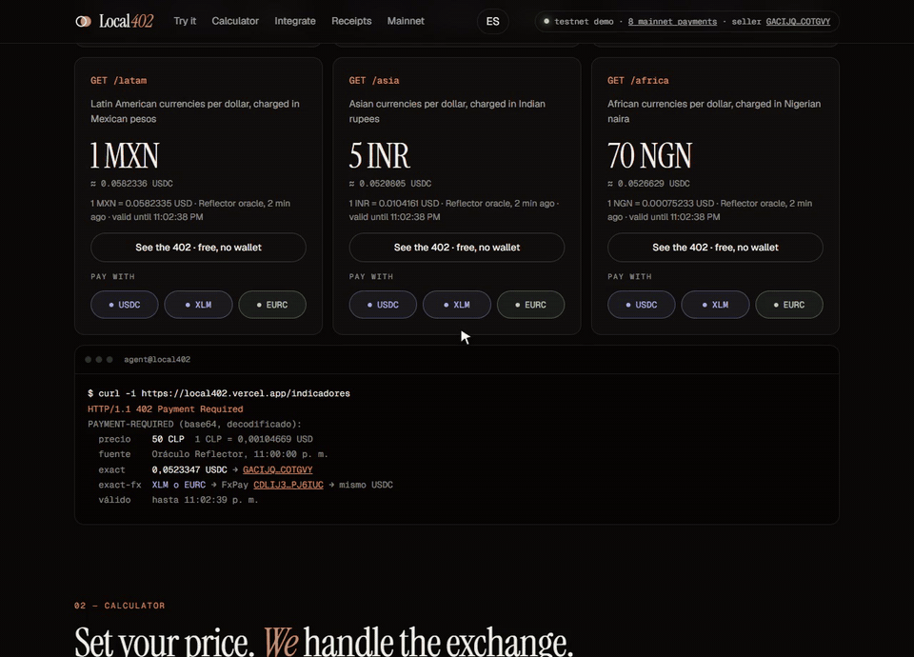See the 402 for the /latam card
Image resolution: width=914 pixels, height=657 pixels.
click(x=198, y=248)
